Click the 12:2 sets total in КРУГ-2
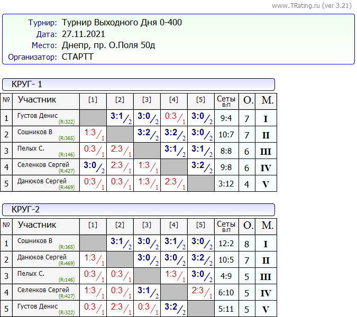The image size is (357, 317). click(226, 244)
